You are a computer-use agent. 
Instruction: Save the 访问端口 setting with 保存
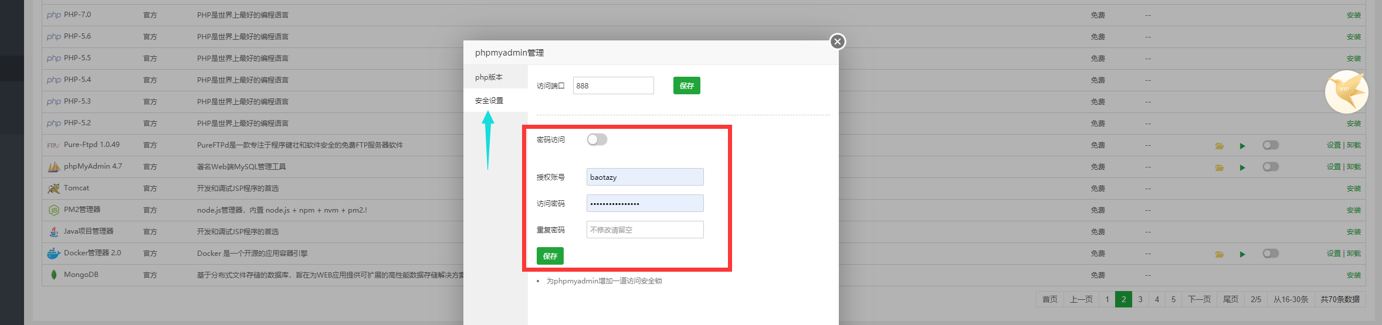(686, 85)
